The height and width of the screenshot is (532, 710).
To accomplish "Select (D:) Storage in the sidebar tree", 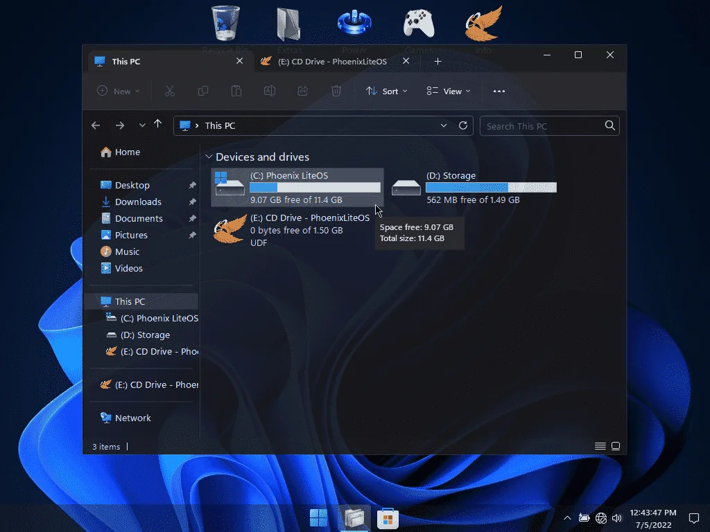I will (138, 335).
